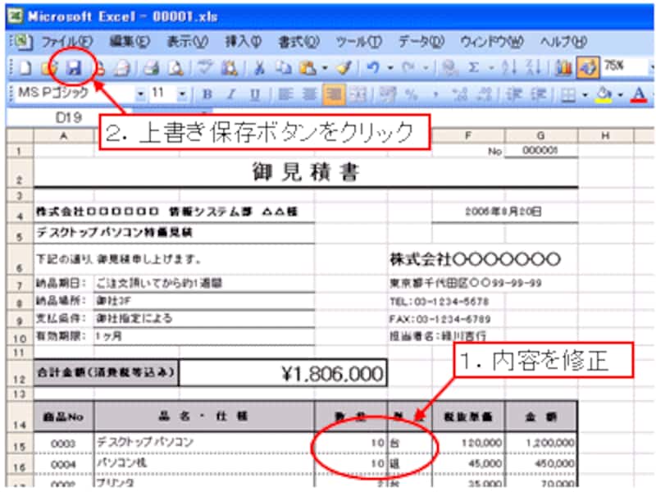Open the Redo history dropdown arrow
The image size is (656, 492).
[x=426, y=68]
